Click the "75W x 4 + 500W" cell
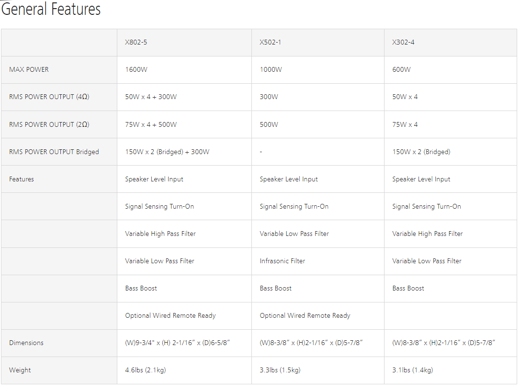 tap(151, 124)
